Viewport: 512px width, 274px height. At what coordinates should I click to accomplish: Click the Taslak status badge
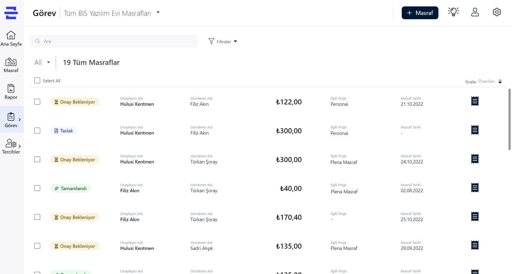tap(64, 131)
